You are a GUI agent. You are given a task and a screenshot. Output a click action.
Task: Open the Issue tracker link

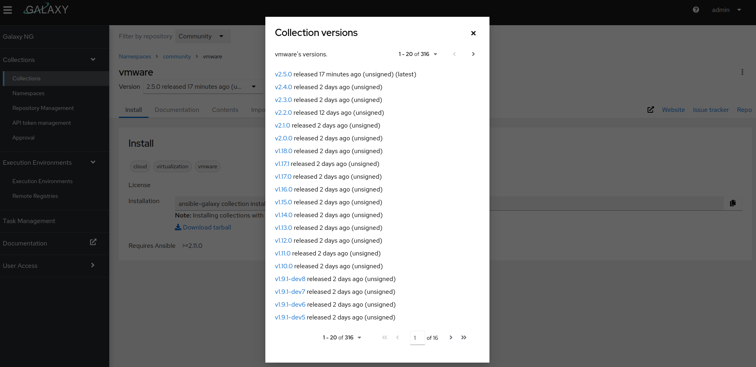711,110
